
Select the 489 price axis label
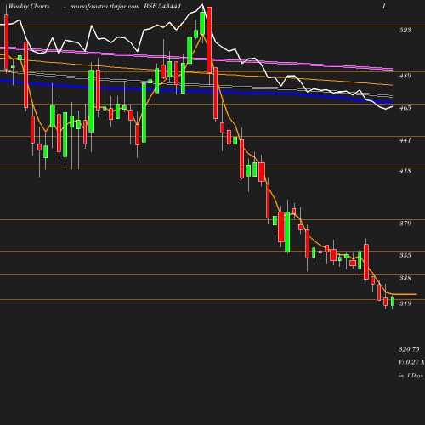click(405, 76)
